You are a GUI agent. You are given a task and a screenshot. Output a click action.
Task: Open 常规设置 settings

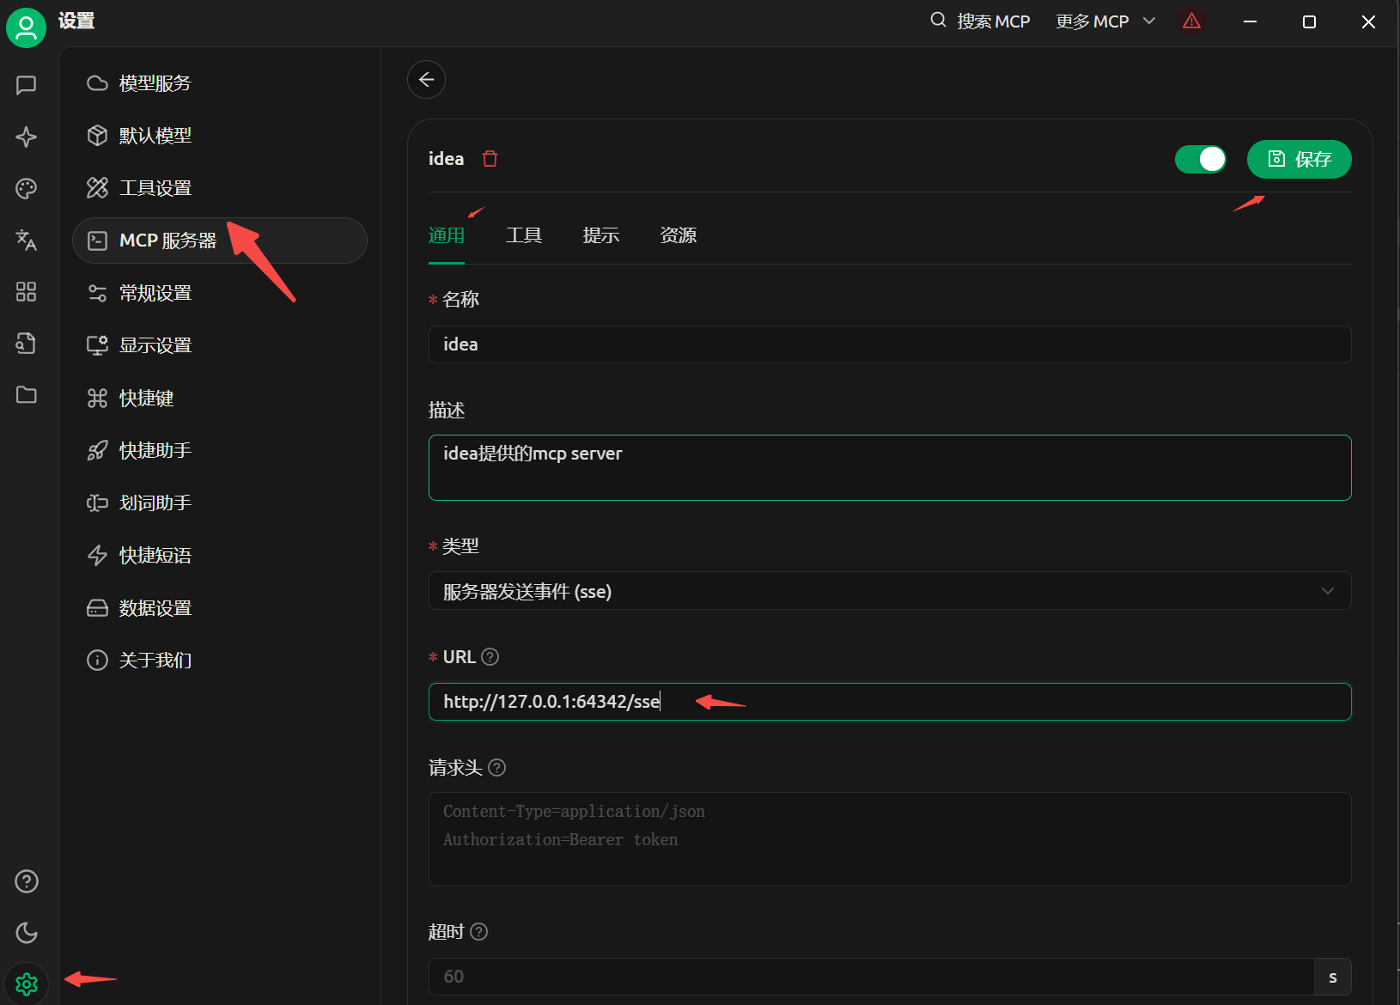[x=220, y=293]
